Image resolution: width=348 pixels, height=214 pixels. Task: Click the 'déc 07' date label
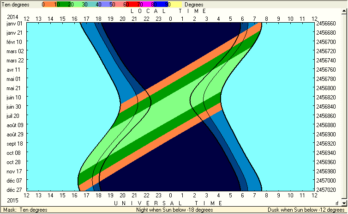[14, 181]
